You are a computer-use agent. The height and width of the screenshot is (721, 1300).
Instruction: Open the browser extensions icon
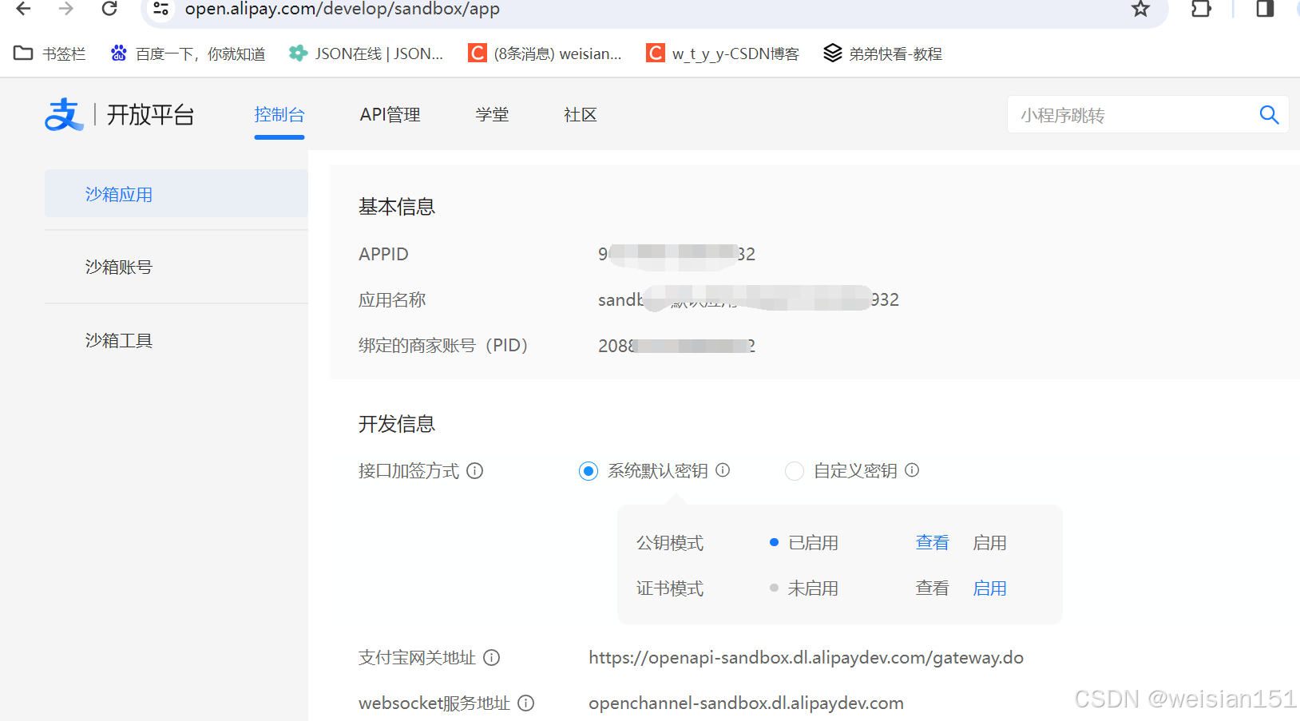pos(1201,10)
